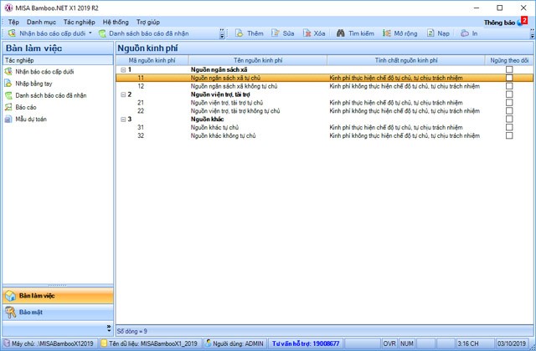Viewport: 536px width, 351px height.
Task: Open Nhận báo cáo cấp dưới dropdown arrow
Action: click(x=90, y=34)
